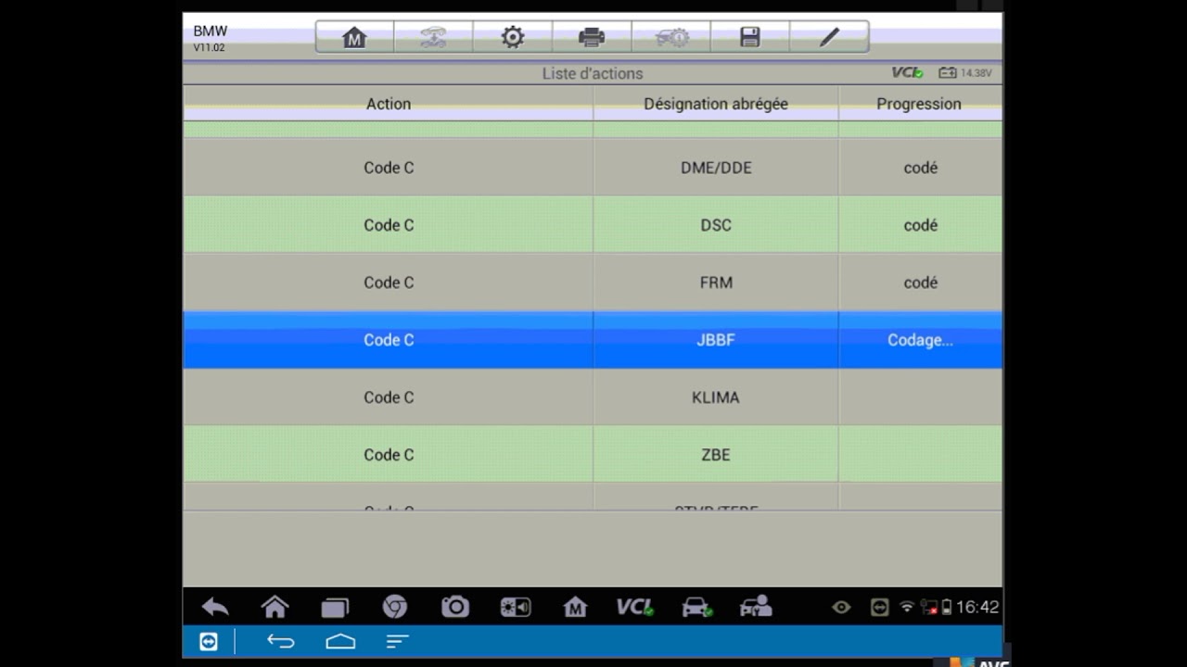Click Code C in the KLIMA row
Image resolution: width=1187 pixels, height=667 pixels.
389,397
